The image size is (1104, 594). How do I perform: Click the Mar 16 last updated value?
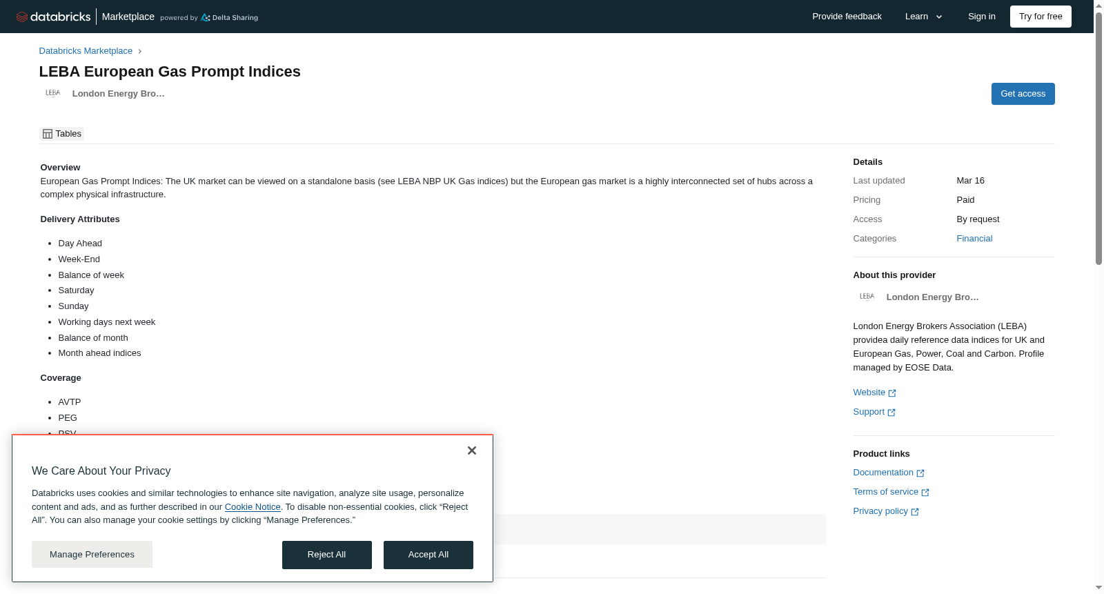coord(970,181)
